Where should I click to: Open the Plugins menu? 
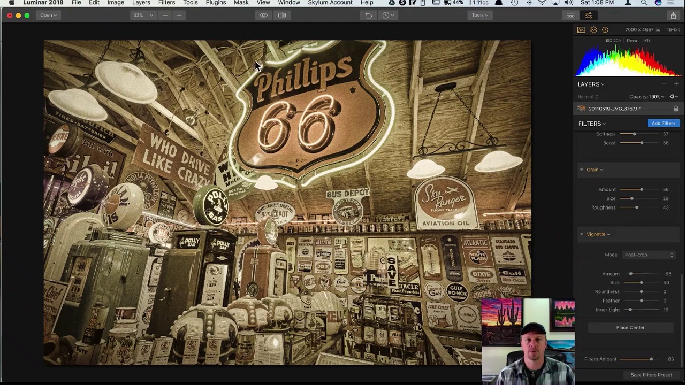point(216,3)
